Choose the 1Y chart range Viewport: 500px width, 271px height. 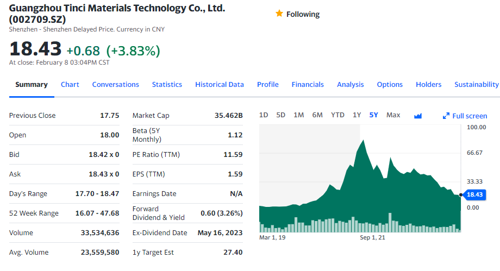(357, 115)
